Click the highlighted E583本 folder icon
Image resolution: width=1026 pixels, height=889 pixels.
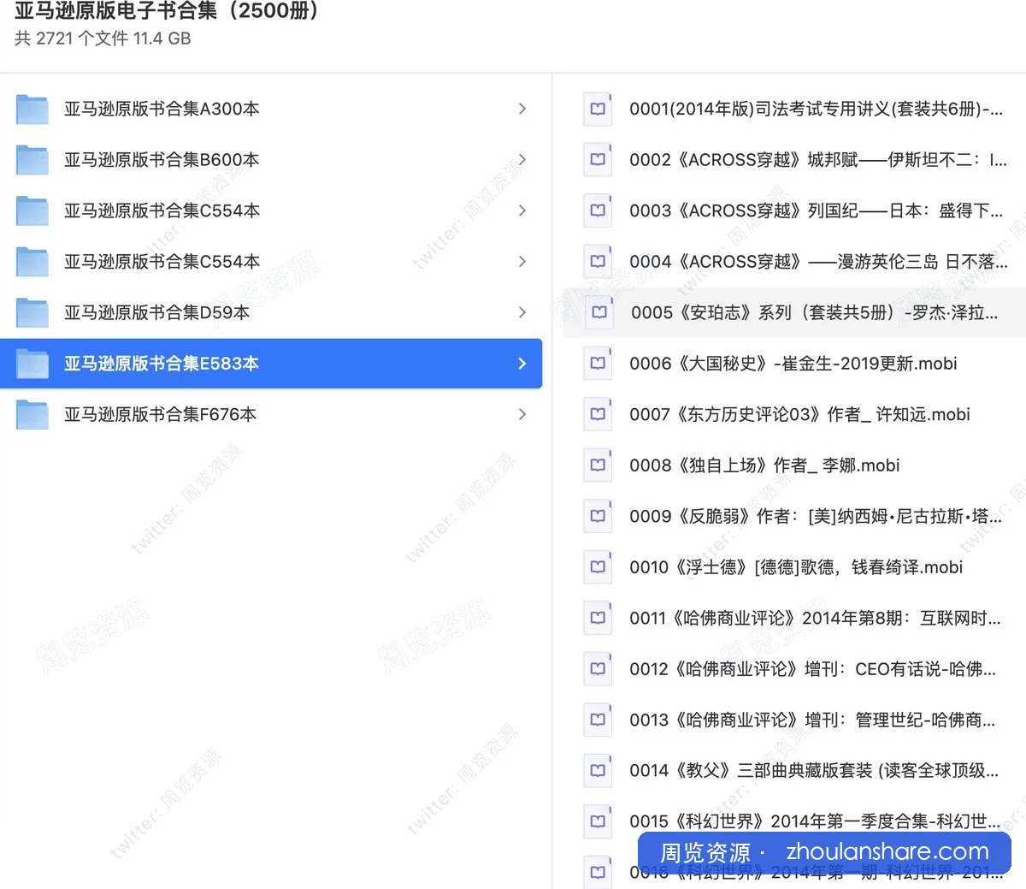pyautogui.click(x=32, y=364)
